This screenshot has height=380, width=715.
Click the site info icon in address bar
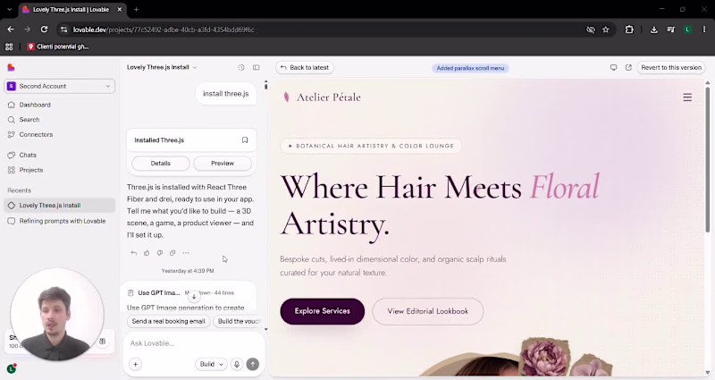pos(63,30)
